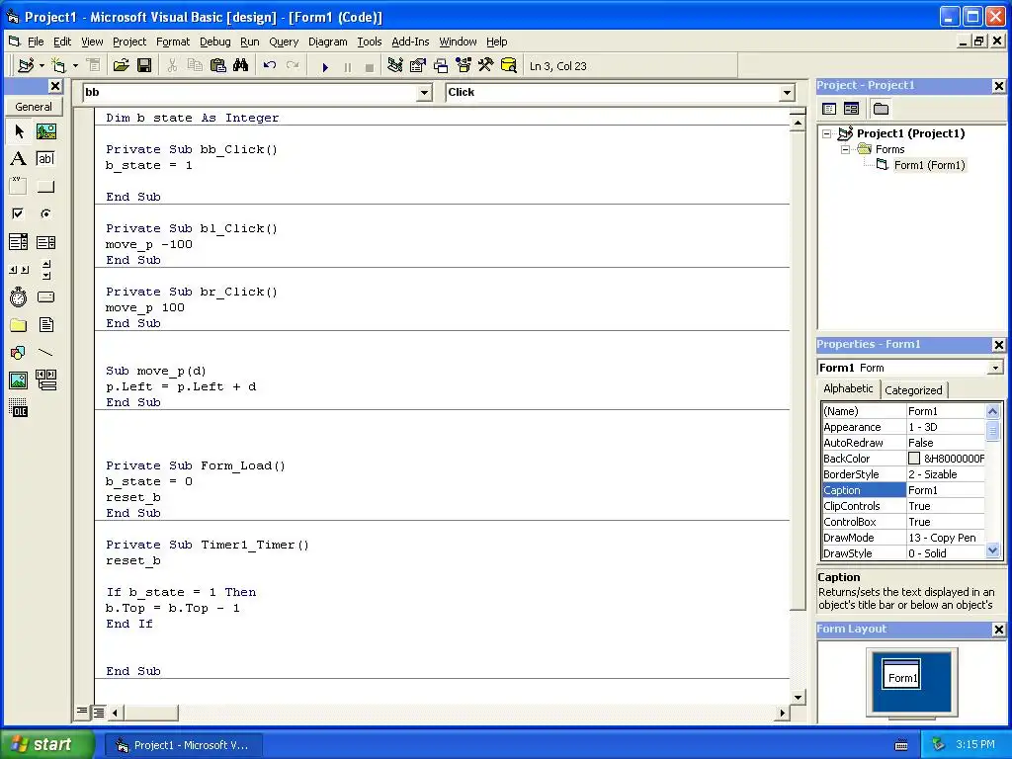Select the ComboBox control tool
The height and width of the screenshot is (759, 1012).
click(18, 242)
